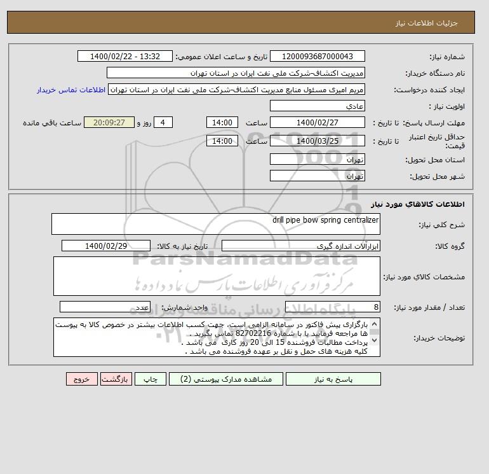Click the delivery province field تهران
This screenshot has height=474, width=489.
tap(317, 159)
